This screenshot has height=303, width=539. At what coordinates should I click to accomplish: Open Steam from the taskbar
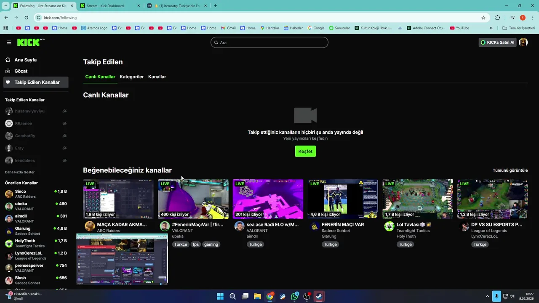point(319,296)
